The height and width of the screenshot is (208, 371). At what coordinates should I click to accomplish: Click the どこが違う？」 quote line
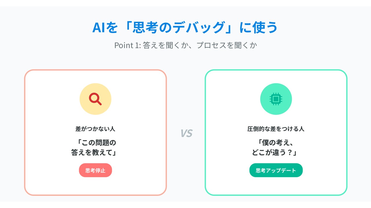[274, 153]
